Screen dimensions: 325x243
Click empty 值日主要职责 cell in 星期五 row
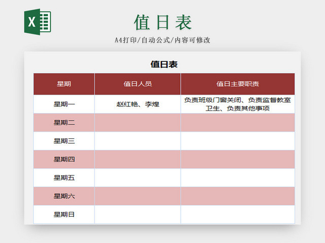[238, 178]
